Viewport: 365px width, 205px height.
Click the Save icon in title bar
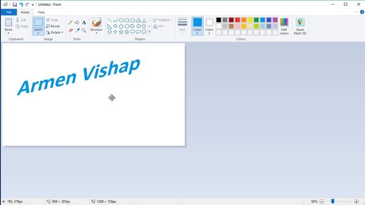click(x=15, y=5)
